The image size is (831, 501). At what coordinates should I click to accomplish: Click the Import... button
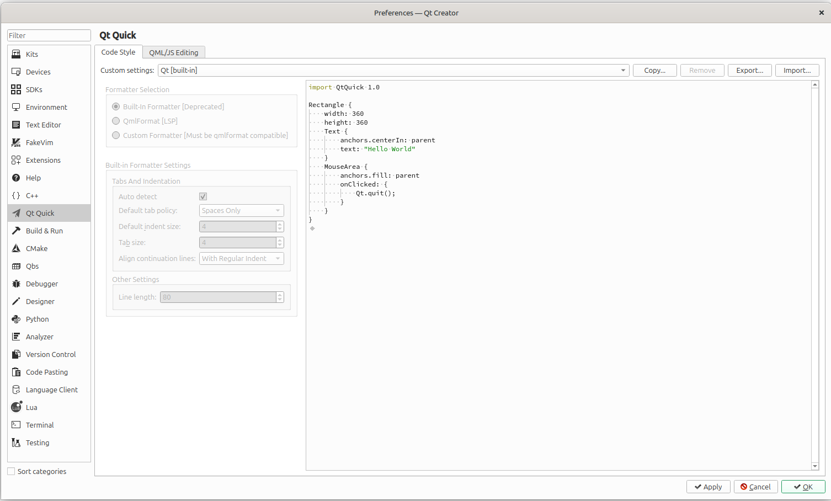coord(797,70)
